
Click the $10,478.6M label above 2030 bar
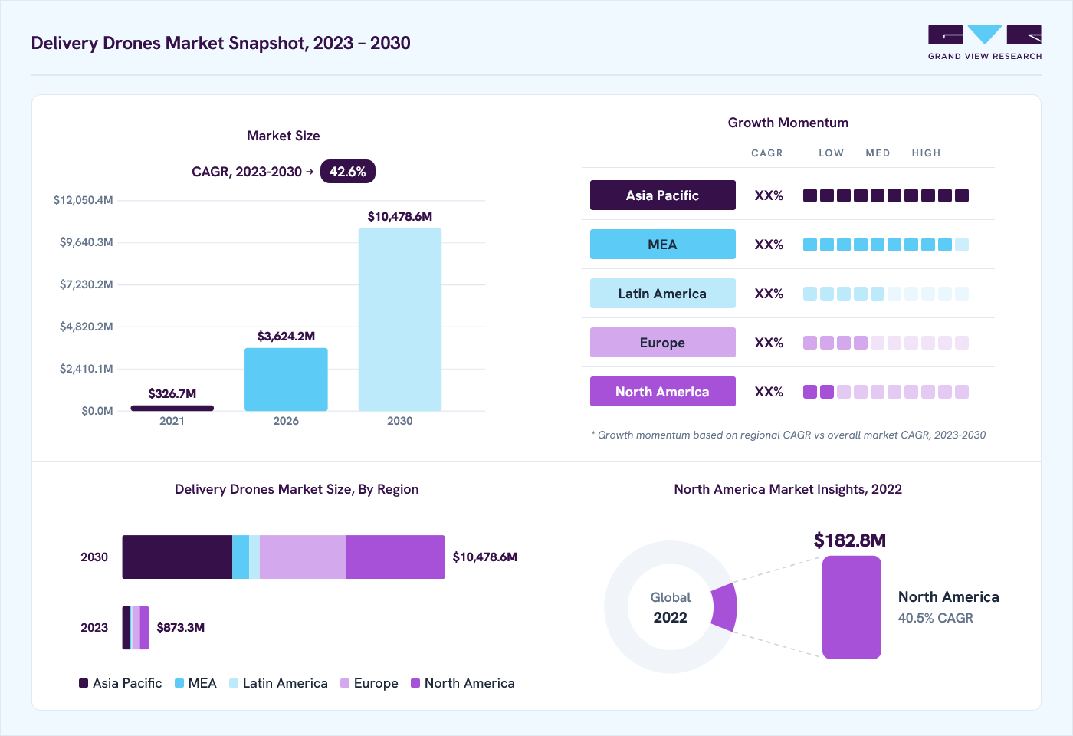[x=400, y=217]
